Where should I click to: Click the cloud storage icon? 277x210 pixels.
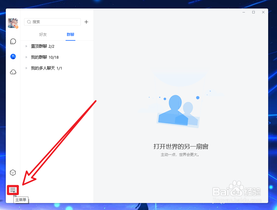tap(13, 72)
